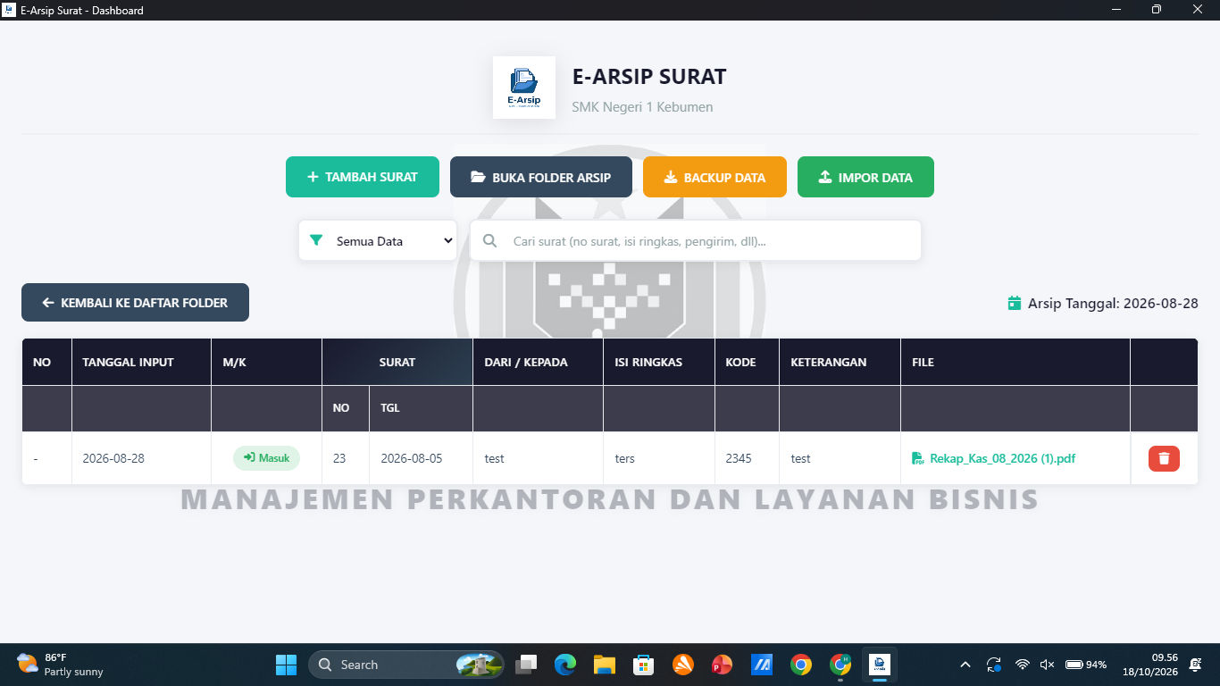Click the E-Arsip logo image
Screen dimensions: 1220x686
524,88
